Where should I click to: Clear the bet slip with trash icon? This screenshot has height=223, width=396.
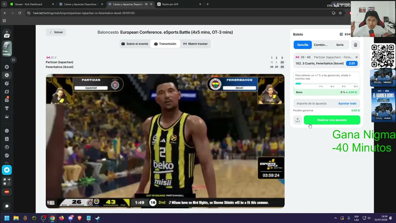tap(355, 45)
